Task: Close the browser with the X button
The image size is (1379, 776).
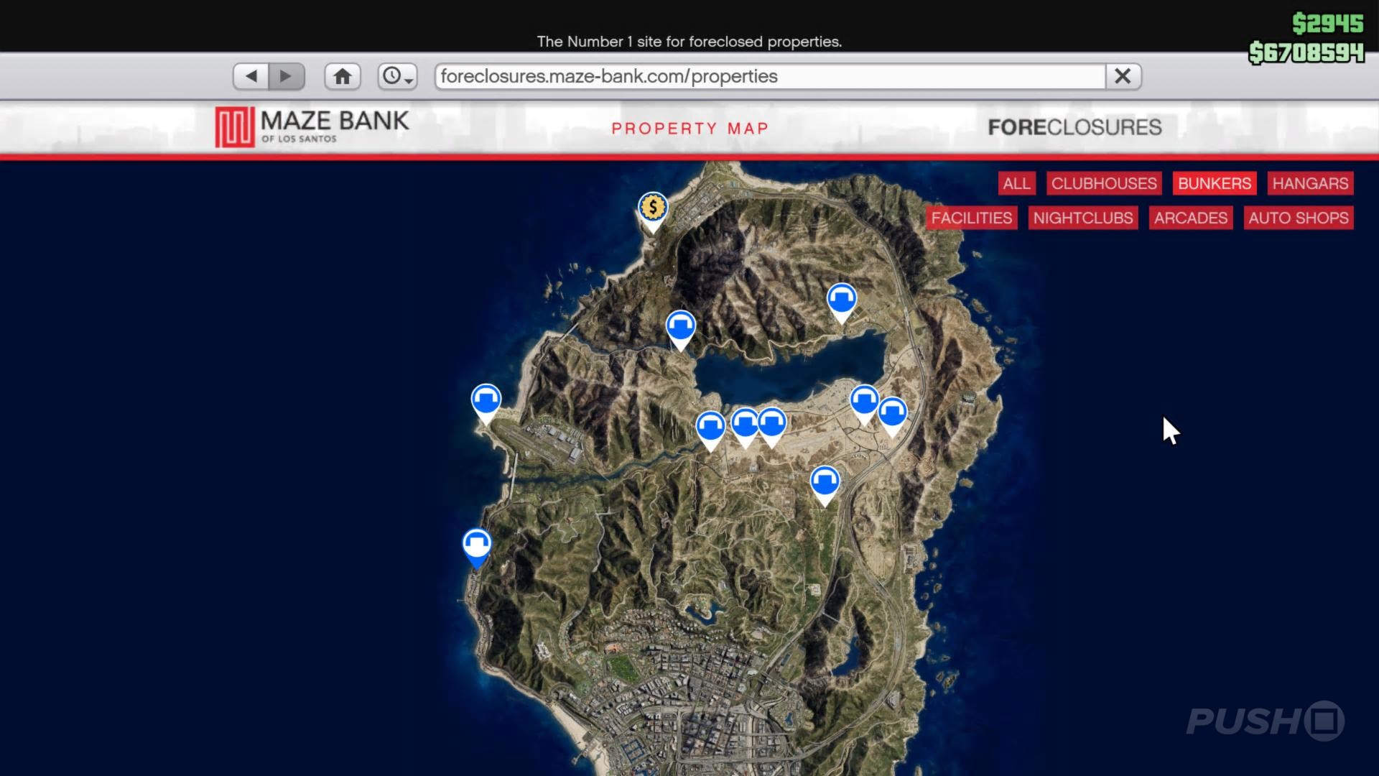Action: [1123, 76]
